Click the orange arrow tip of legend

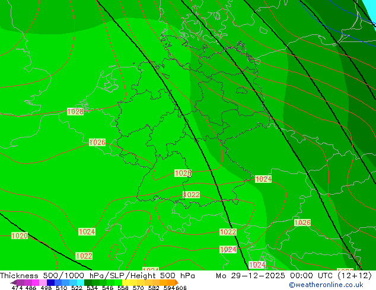(x=177, y=282)
